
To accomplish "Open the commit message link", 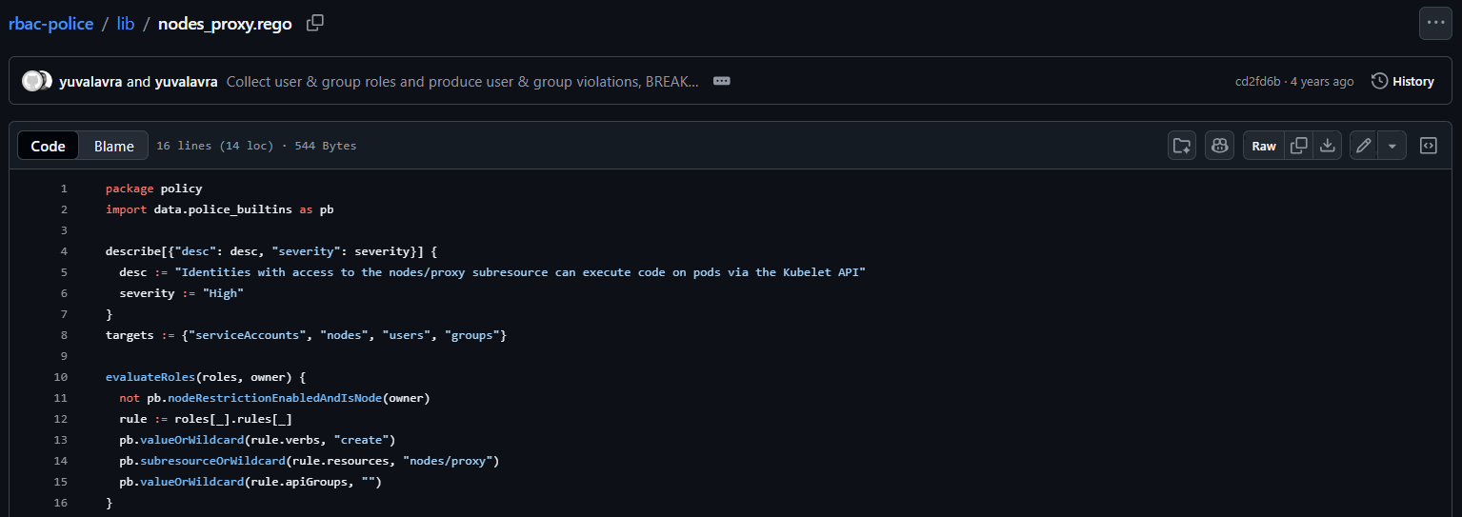I will (462, 81).
